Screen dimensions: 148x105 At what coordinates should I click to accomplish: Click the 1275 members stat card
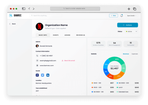(x=98, y=44)
